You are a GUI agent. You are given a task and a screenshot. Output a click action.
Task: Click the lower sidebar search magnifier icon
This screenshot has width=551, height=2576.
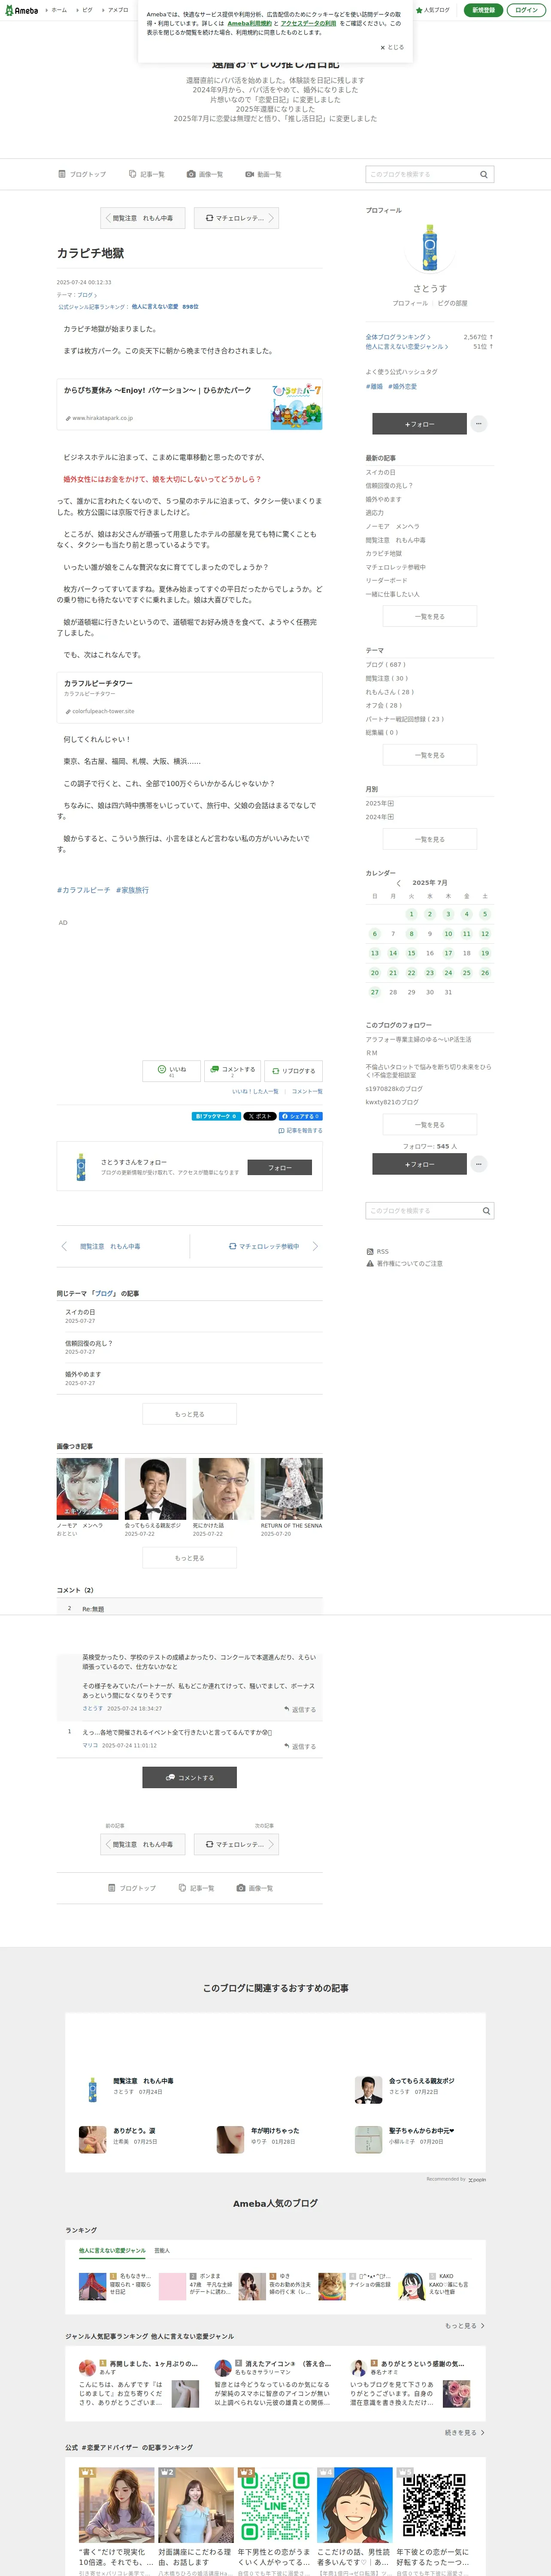tap(486, 1211)
